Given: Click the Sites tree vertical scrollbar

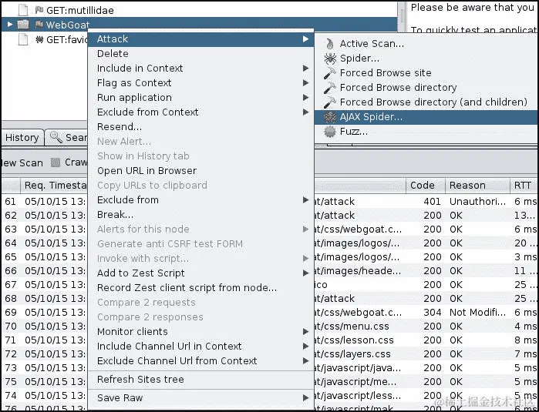Looking at the screenshot, I should click(401, 15).
